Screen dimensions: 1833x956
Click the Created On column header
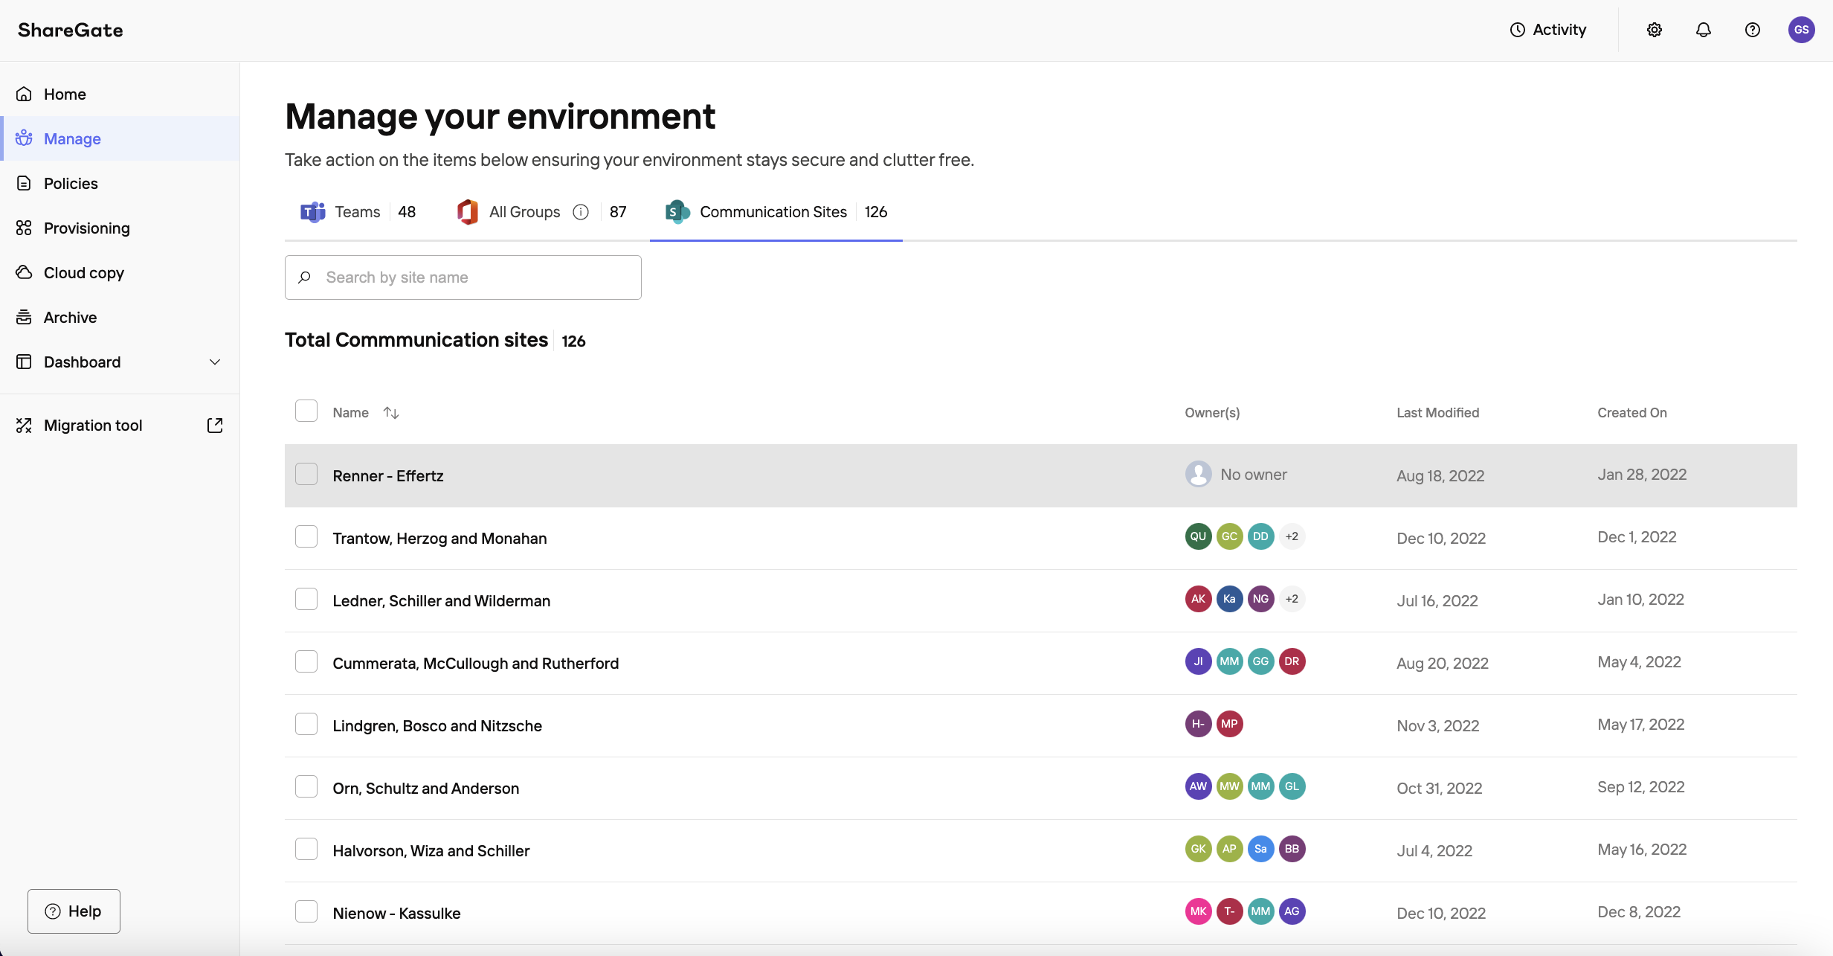point(1632,412)
